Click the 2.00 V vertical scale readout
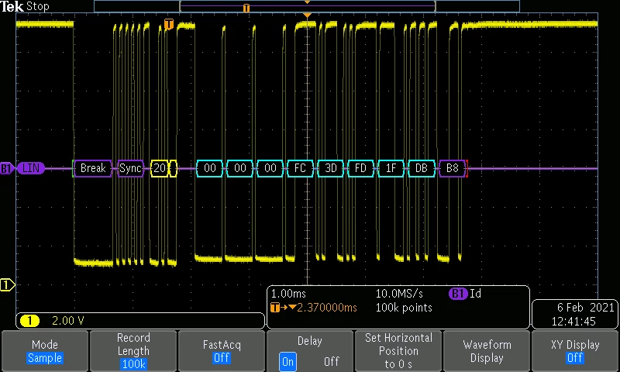The image size is (620, 372). pos(68,321)
